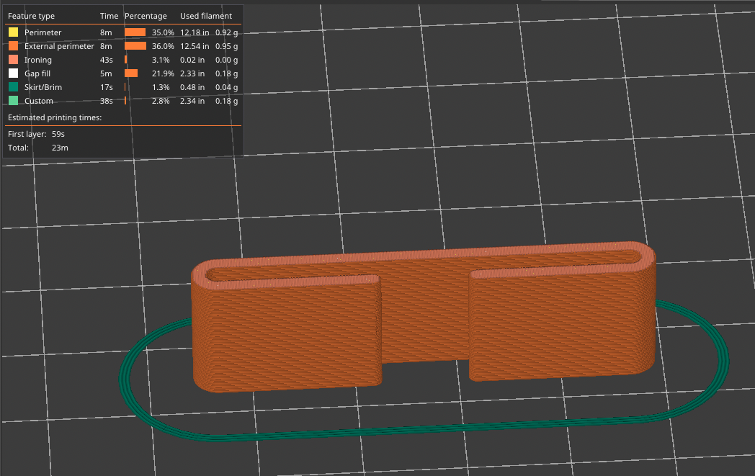Click the 0.04 g Skirt/Brim weight
This screenshot has height=476, width=755.
click(x=227, y=87)
